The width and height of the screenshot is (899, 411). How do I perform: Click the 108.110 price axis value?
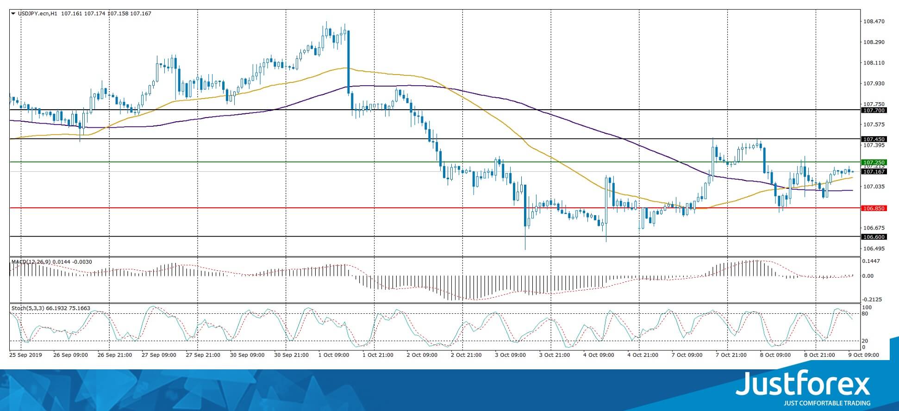coord(874,63)
